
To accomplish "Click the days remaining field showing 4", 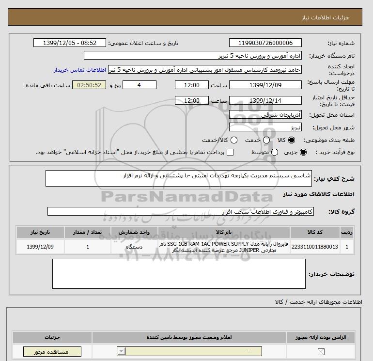I will [139, 85].
